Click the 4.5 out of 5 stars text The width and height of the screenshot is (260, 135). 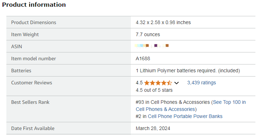(x=154, y=90)
